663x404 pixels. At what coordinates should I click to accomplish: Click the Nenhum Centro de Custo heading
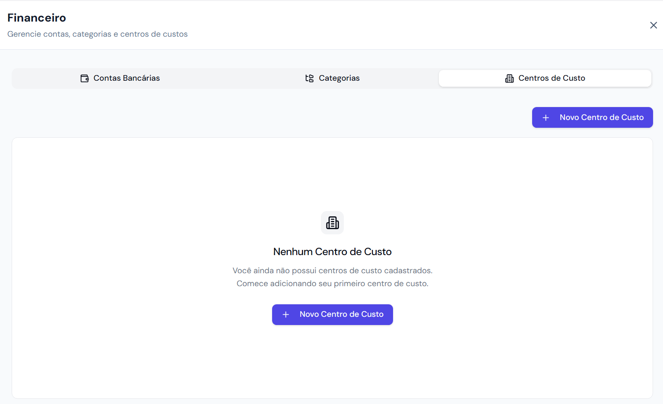point(333,252)
